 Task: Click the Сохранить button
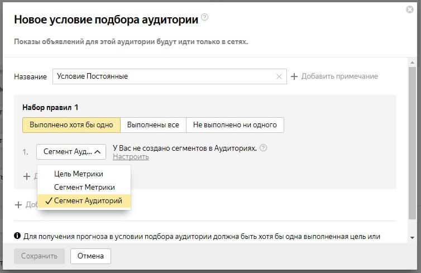(x=39, y=256)
